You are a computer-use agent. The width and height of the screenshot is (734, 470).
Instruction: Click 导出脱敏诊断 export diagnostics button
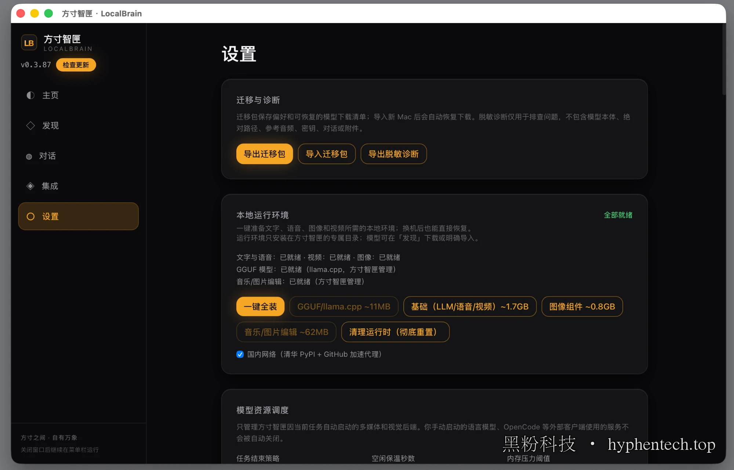pyautogui.click(x=393, y=154)
